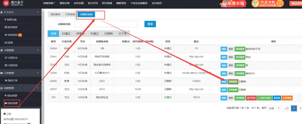Select the 已通过 status filter tab
Viewport: 302px width, 124px height.
(x=66, y=33)
